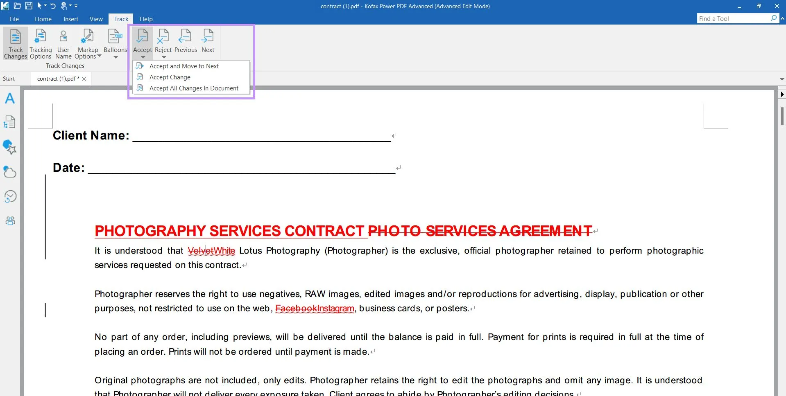Click the Balloons icon
The image size is (786, 396).
pyautogui.click(x=115, y=41)
